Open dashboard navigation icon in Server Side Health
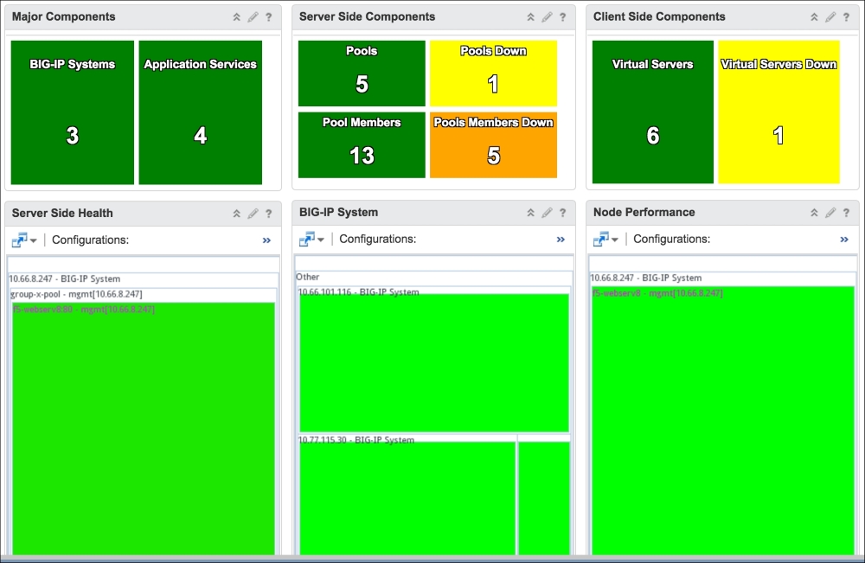The image size is (865, 563). (19, 240)
